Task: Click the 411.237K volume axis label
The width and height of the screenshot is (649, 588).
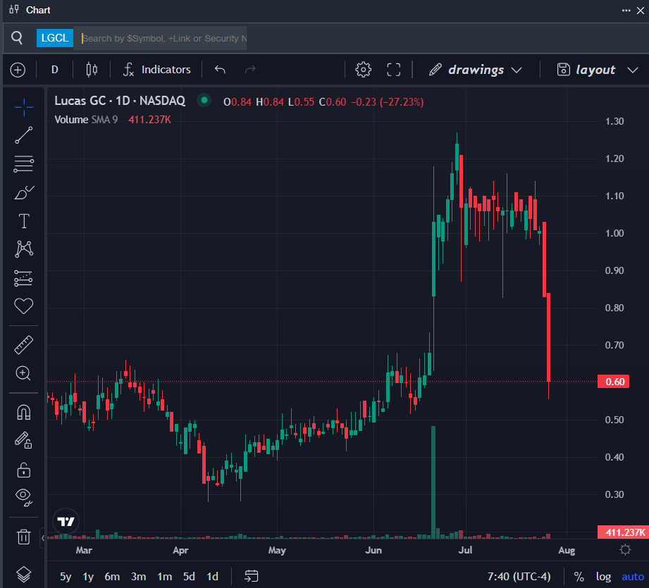Action: tap(623, 532)
